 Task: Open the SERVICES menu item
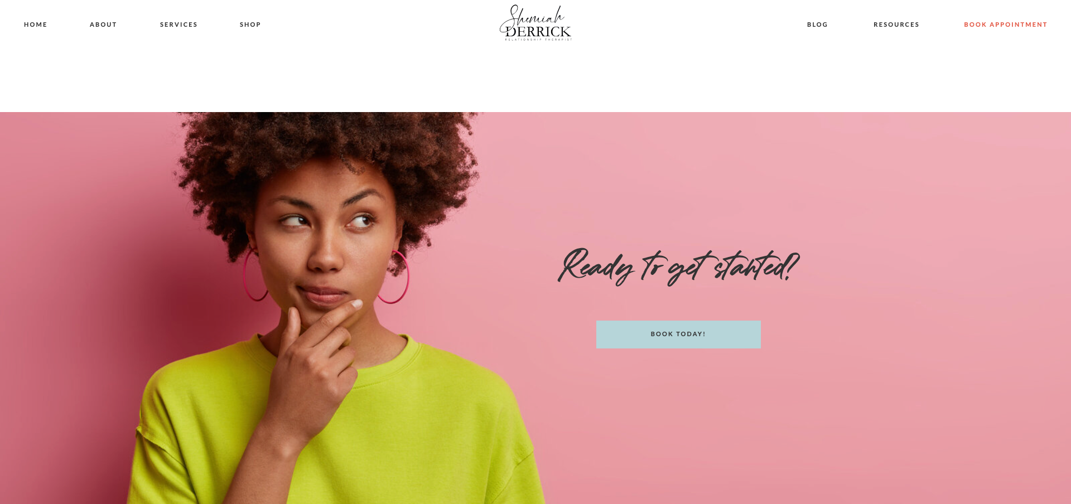tap(178, 25)
